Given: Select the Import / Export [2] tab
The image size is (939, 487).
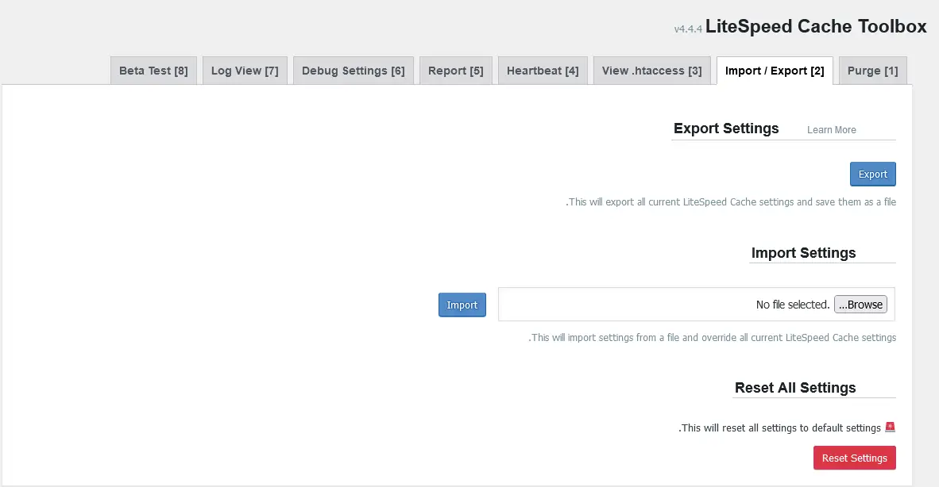Looking at the screenshot, I should pyautogui.click(x=775, y=71).
